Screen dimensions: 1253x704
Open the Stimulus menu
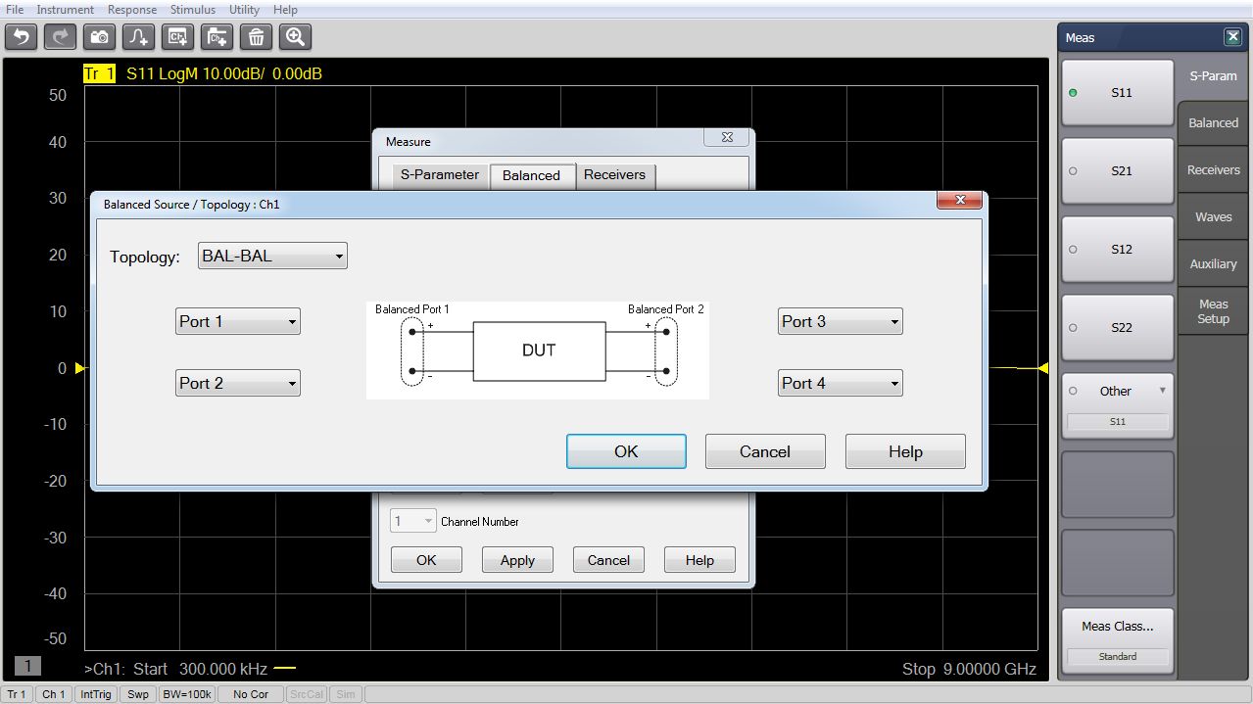pos(192,10)
